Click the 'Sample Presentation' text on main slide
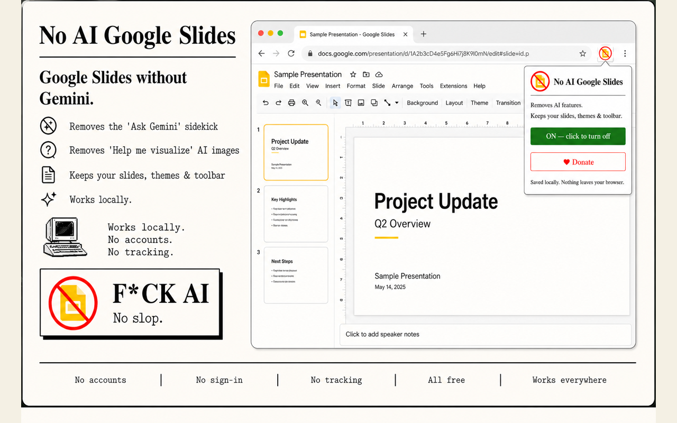This screenshot has height=423, width=677. (407, 276)
